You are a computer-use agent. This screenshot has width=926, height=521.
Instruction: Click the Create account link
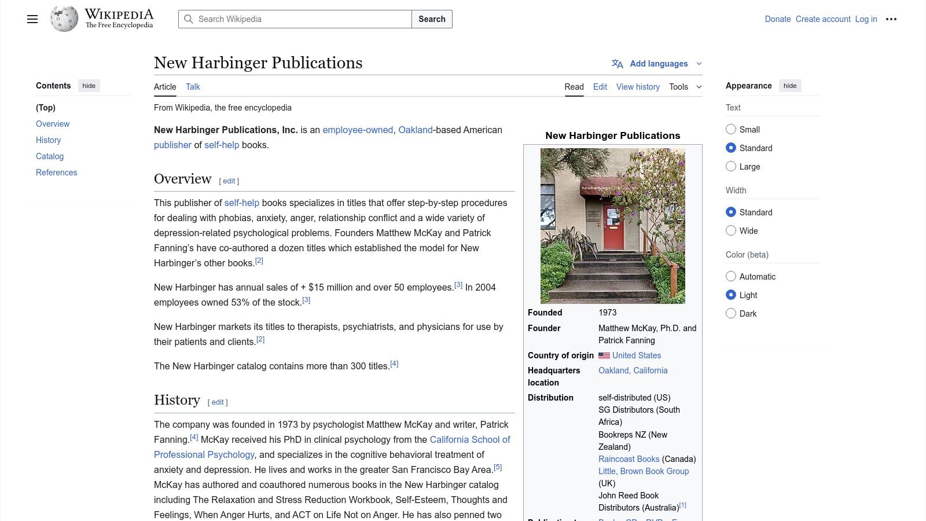point(823,19)
